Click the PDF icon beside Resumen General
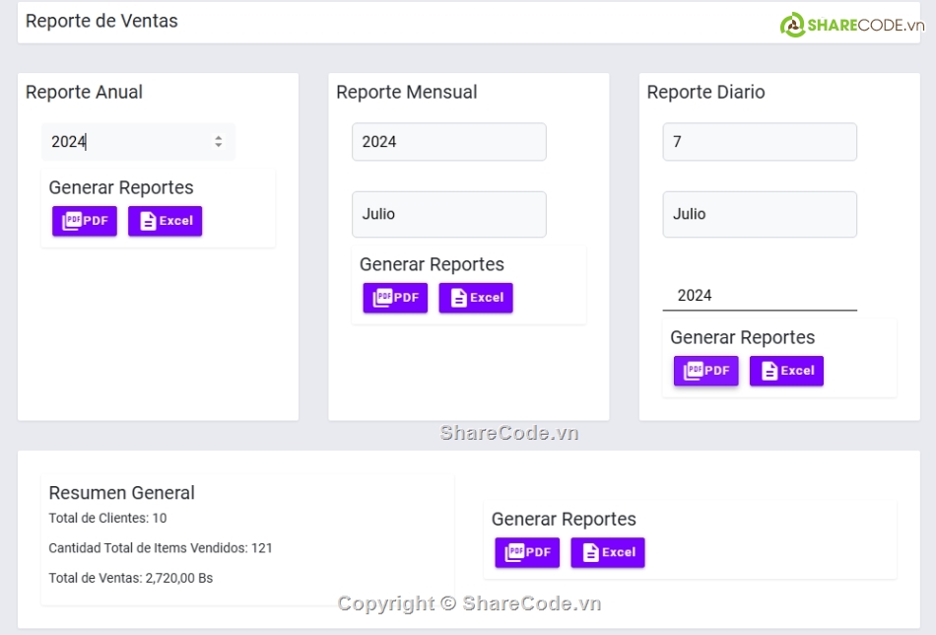Viewport: 936px width, 635px height. (x=515, y=552)
